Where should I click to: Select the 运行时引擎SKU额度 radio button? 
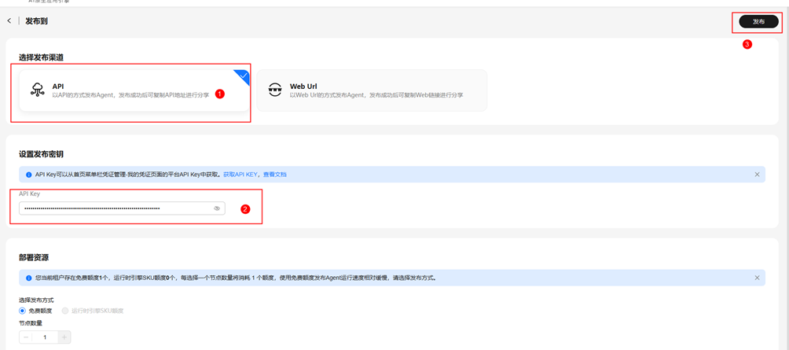click(x=65, y=311)
